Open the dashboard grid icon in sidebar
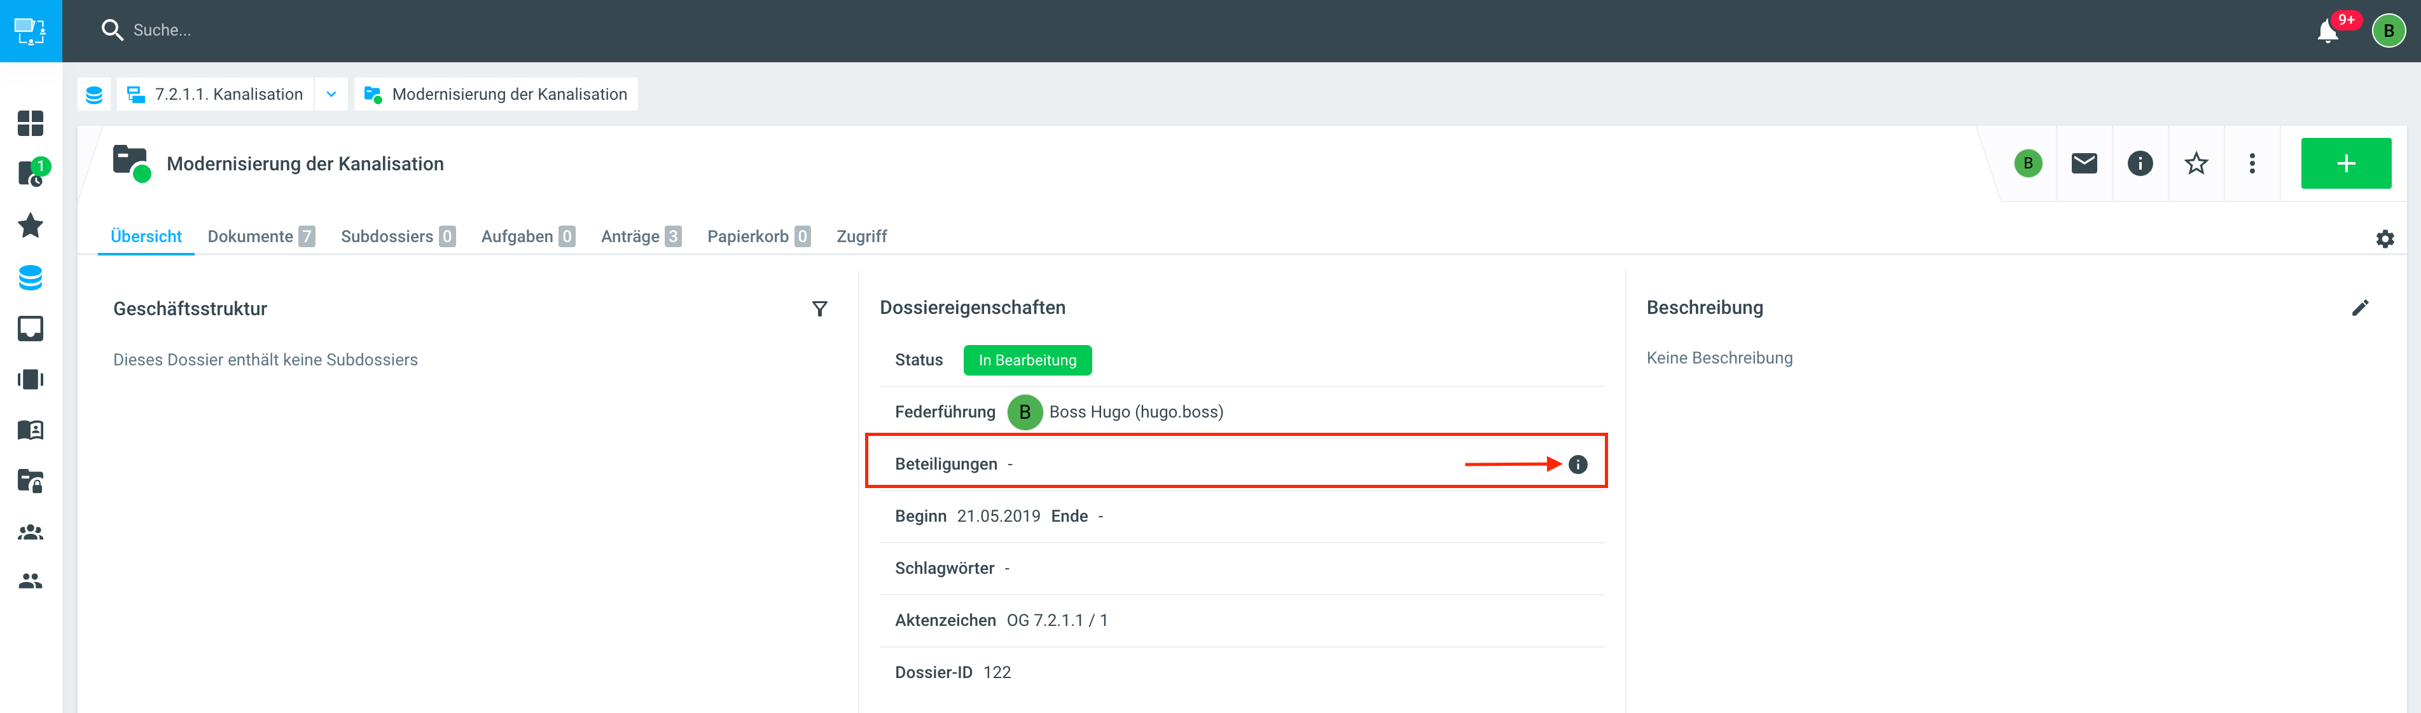The image size is (2421, 713). pyautogui.click(x=30, y=123)
